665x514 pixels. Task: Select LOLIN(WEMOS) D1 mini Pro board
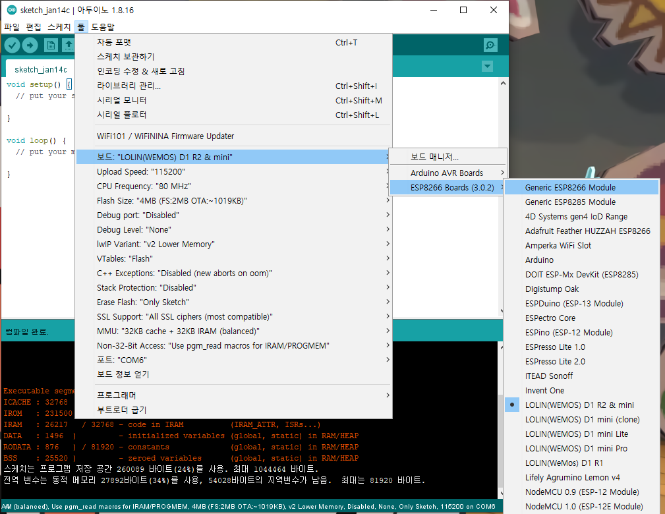(x=582, y=448)
